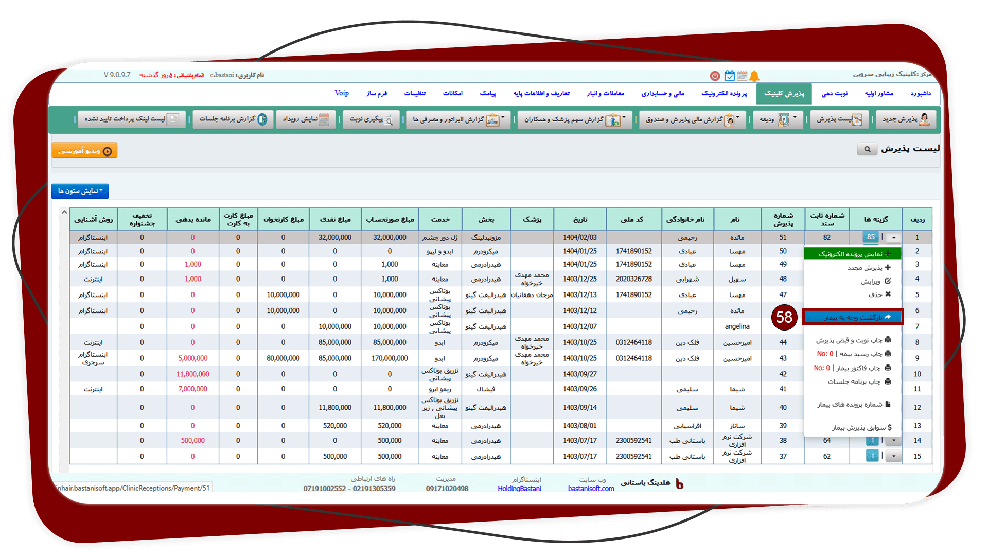
Task: Toggle the options dropdown arrow in row 1
Action: [x=894, y=238]
